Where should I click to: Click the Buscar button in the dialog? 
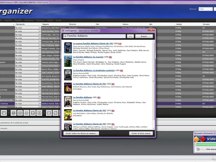click(x=144, y=36)
